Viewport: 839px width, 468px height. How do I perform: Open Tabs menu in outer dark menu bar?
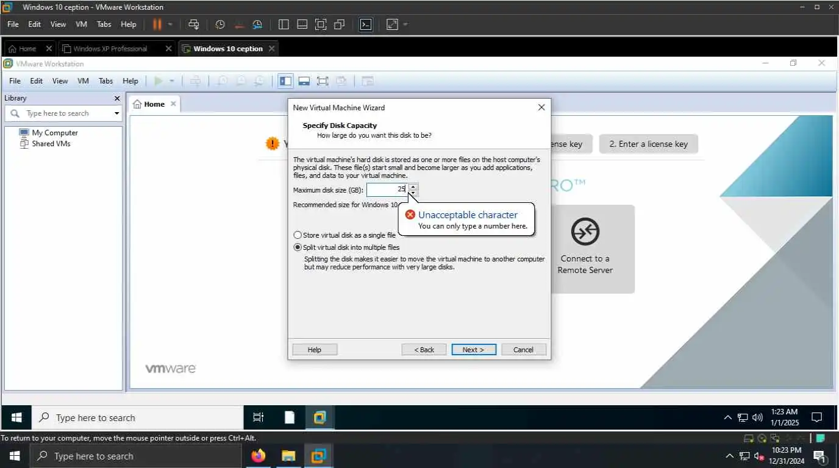tap(104, 24)
